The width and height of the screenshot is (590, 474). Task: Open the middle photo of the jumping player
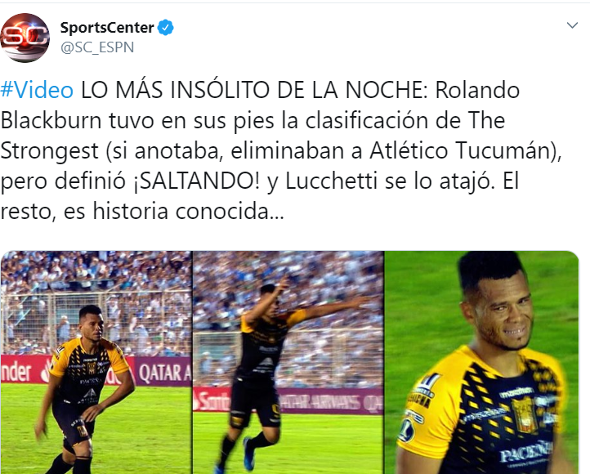(x=288, y=362)
